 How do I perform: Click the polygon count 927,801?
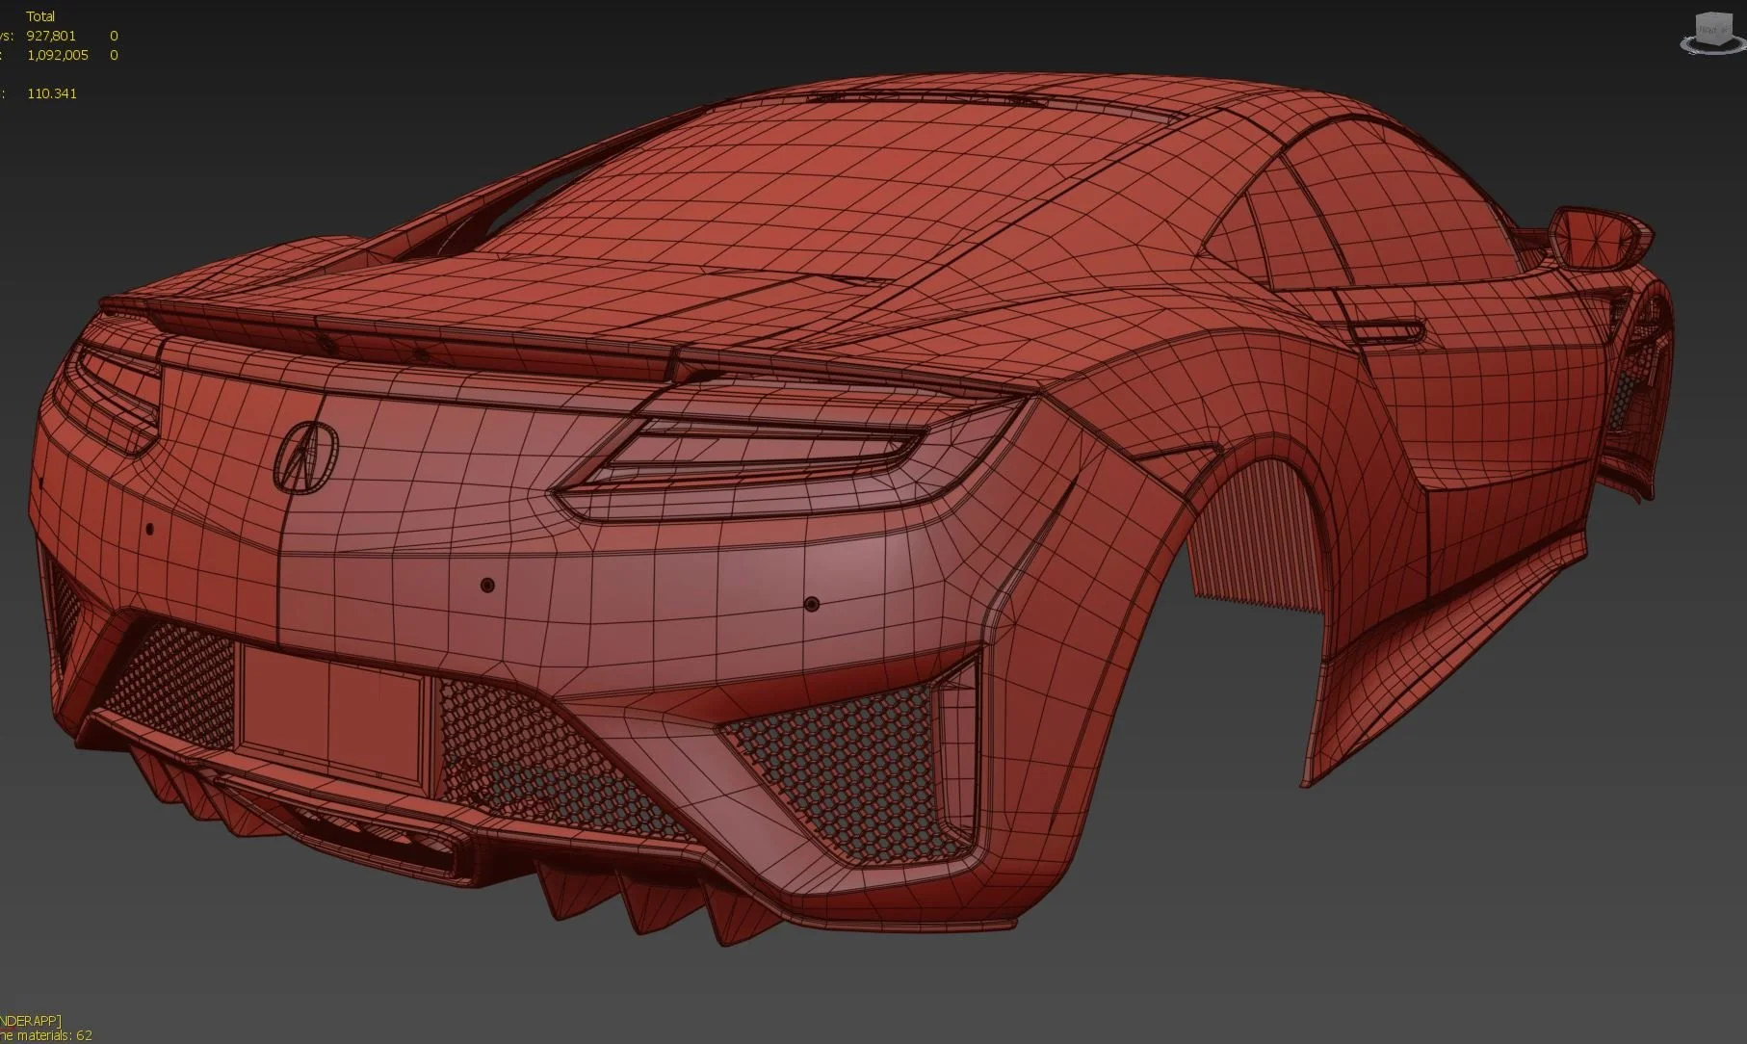(x=51, y=35)
